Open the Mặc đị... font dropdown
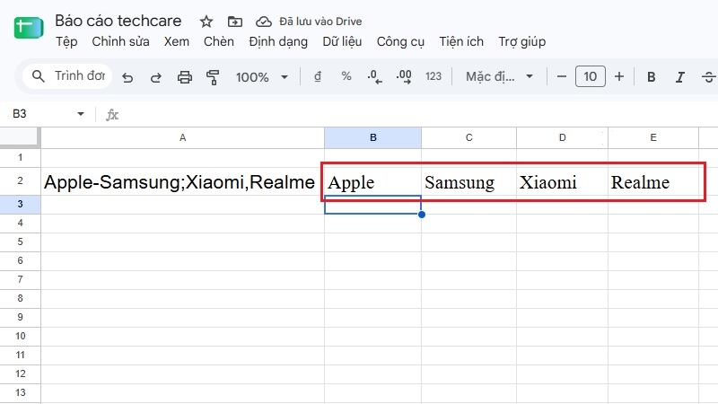 [x=500, y=76]
